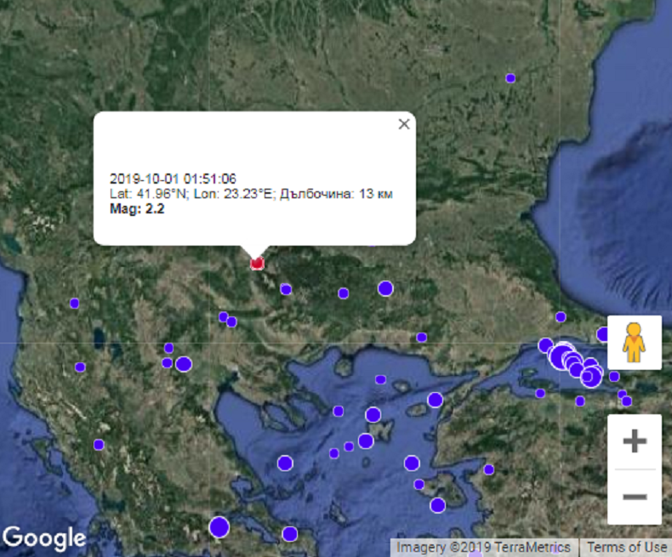The width and height of the screenshot is (672, 557).
Task: Click the lone blue marker north of the Marmara cluster
Action: (x=561, y=317)
